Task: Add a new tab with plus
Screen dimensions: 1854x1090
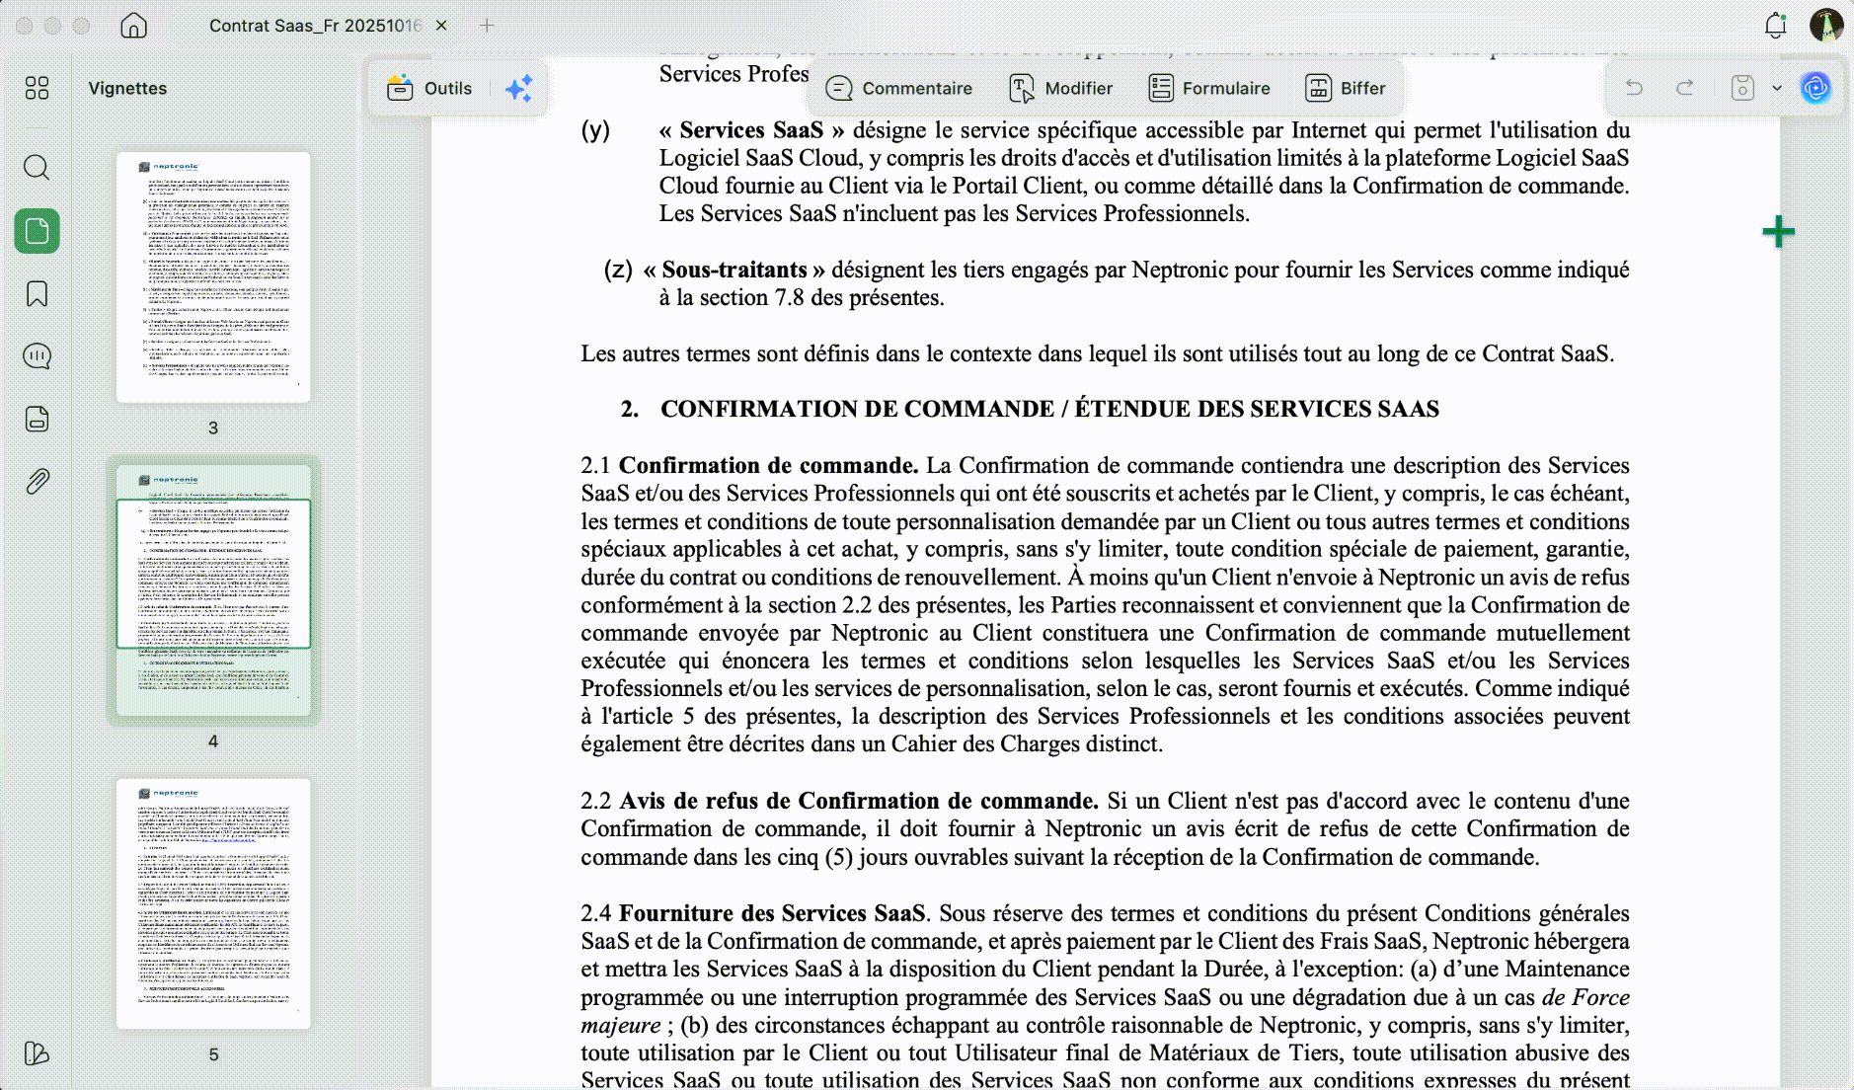Action: pyautogui.click(x=487, y=26)
